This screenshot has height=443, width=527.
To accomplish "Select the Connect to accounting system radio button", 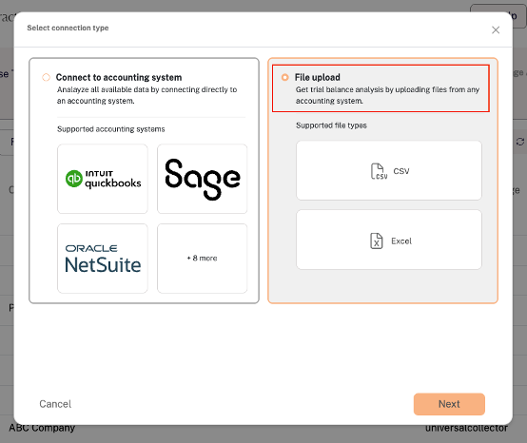I will (46, 77).
